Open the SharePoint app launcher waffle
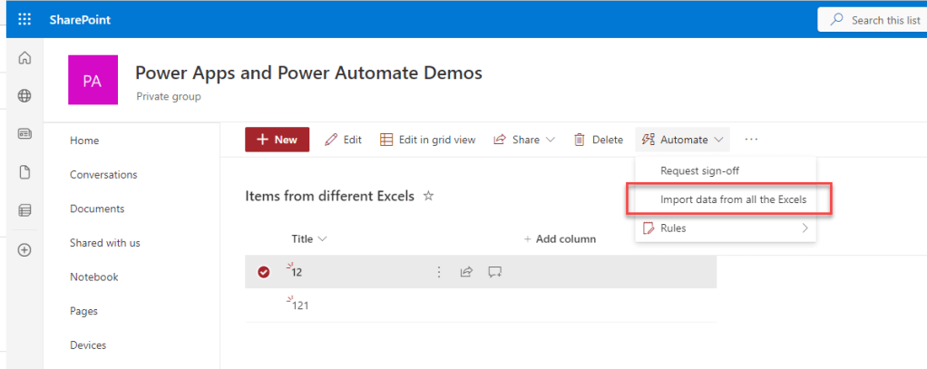The height and width of the screenshot is (369, 927). 24,20
